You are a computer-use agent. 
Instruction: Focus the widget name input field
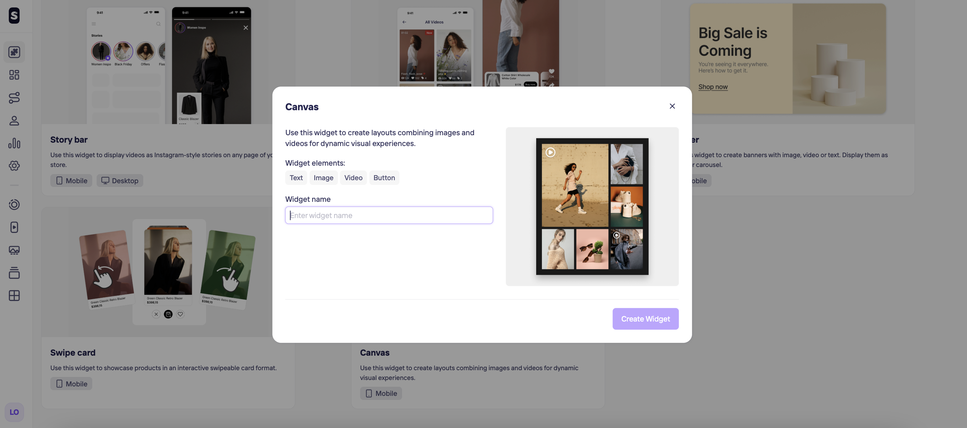click(389, 215)
